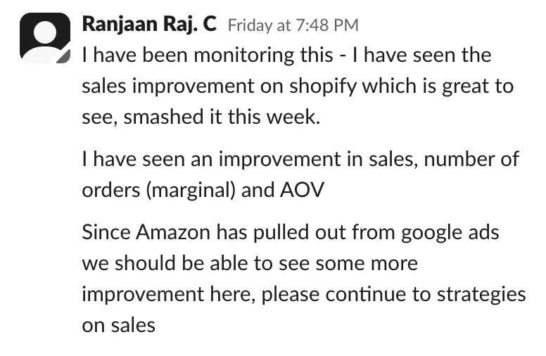Click the second paragraph about improvement in sales
The height and width of the screenshot is (356, 546).
[x=300, y=174]
